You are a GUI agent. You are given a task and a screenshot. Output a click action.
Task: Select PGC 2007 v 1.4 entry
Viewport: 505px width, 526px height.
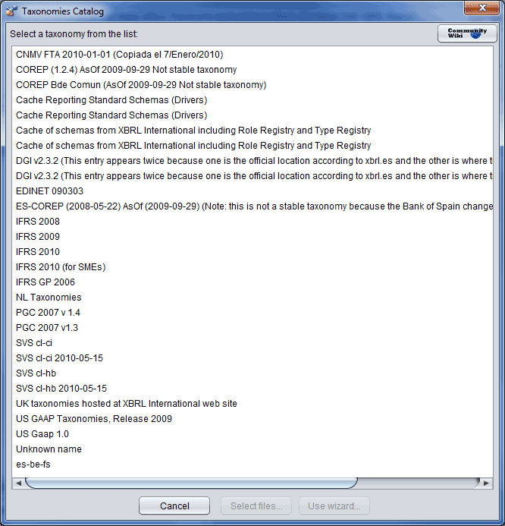pos(252,312)
